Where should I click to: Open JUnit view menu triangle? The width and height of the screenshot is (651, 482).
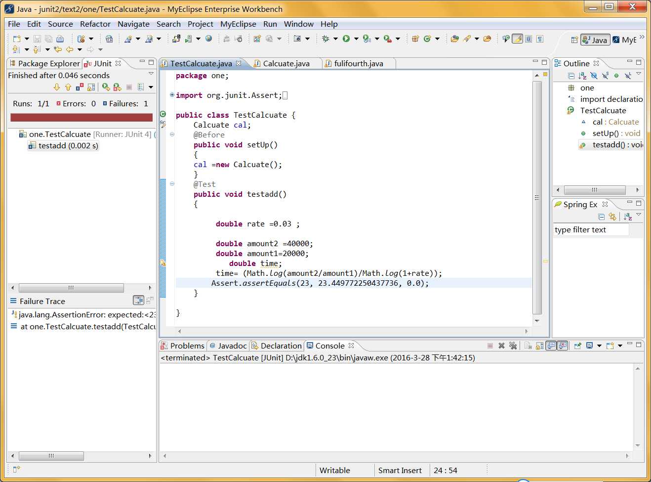(151, 73)
